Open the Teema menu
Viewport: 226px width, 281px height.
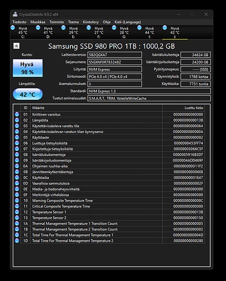click(73, 22)
